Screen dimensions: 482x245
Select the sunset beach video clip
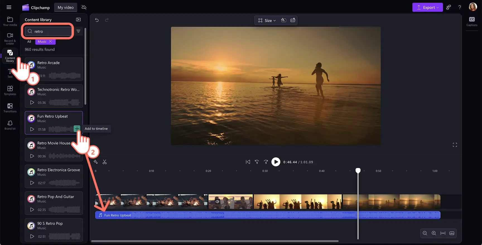(392, 201)
